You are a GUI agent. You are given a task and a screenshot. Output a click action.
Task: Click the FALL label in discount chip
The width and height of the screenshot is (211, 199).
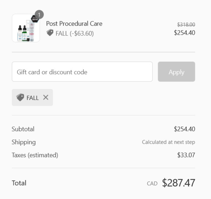pyautogui.click(x=33, y=98)
